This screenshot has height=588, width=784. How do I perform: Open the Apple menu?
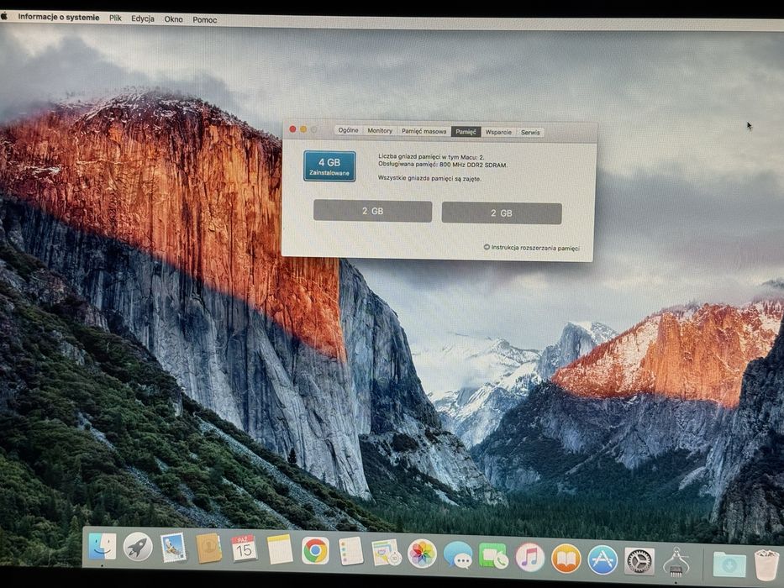(x=4, y=16)
